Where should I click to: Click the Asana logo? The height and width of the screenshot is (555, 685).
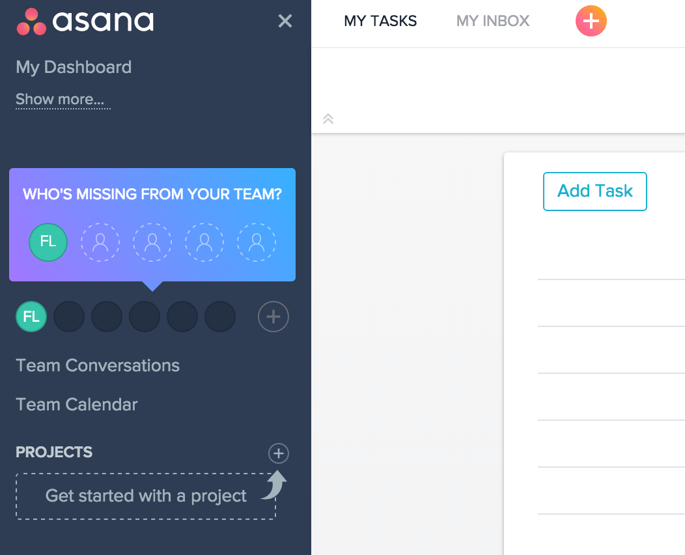(85, 21)
